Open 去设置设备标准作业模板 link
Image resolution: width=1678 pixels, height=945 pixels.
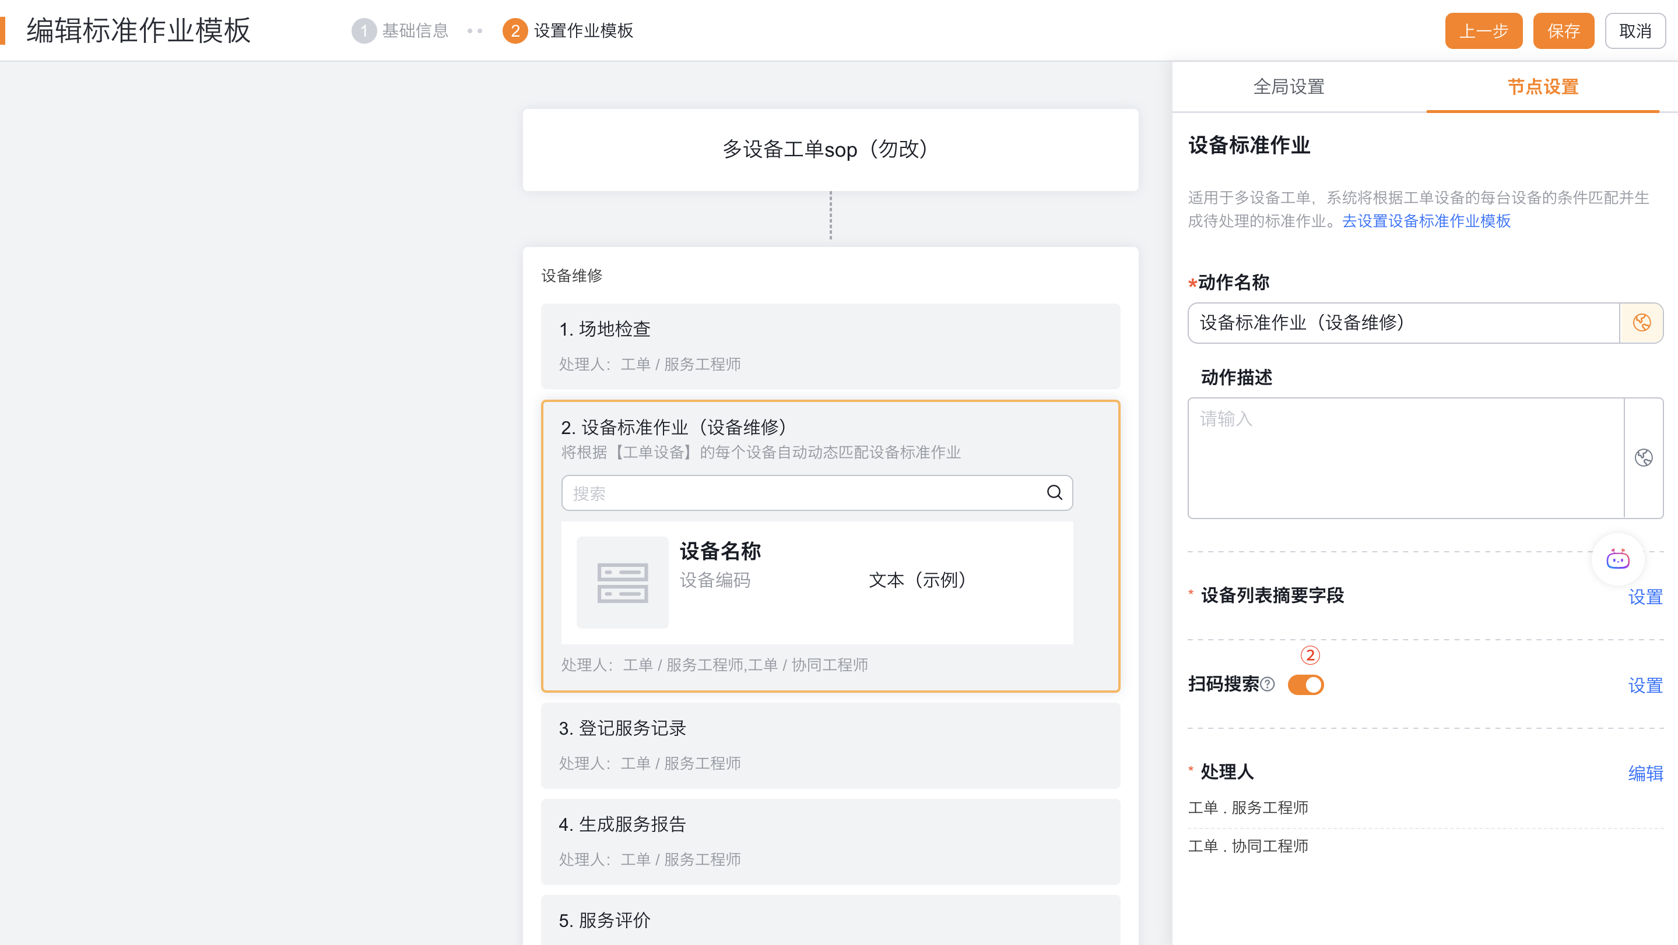[x=1426, y=221]
